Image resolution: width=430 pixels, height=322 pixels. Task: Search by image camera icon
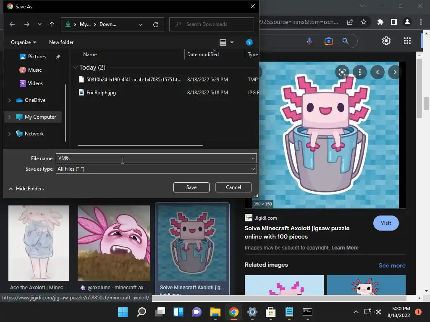click(328, 41)
